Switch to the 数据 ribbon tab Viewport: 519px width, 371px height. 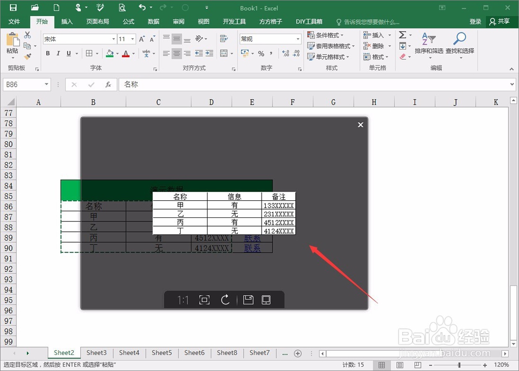click(x=154, y=21)
